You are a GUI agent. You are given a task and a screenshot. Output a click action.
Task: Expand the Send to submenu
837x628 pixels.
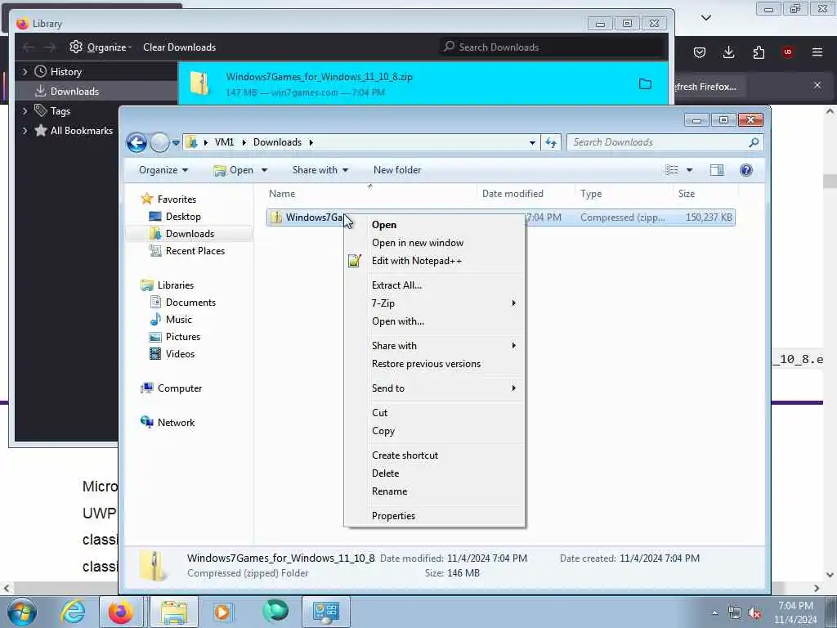pos(435,388)
